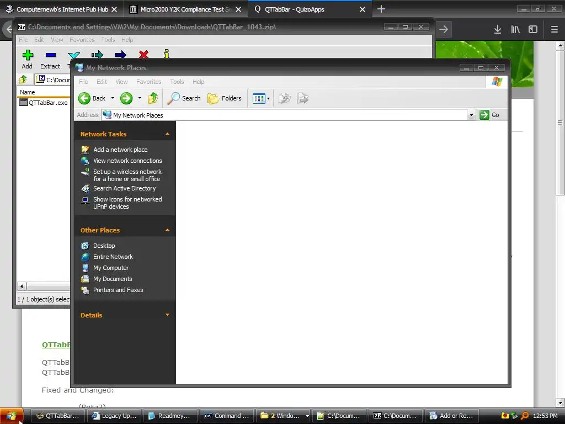
Task: Switch to Micro2000 Y2K Compliance Test tab
Action: pyautogui.click(x=185, y=9)
